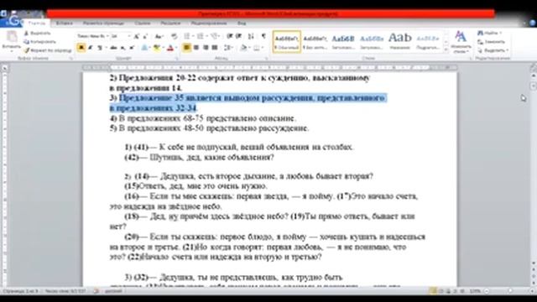Viewport: 537px width, 302px height.
Task: Click Replace (Заменить) in Editing group
Action: (491, 42)
